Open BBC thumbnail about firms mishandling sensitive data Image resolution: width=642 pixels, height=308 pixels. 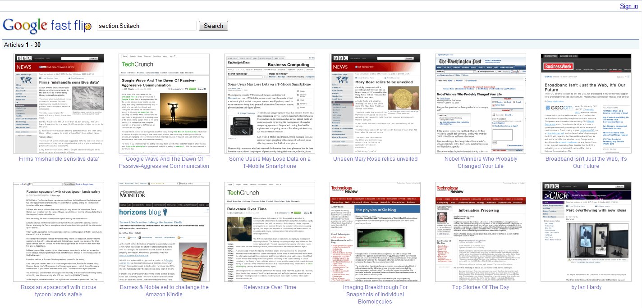59,104
